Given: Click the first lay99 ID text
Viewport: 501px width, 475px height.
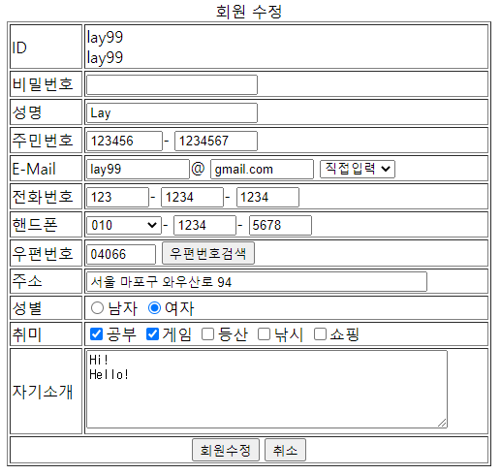Looking at the screenshot, I should 105,37.
